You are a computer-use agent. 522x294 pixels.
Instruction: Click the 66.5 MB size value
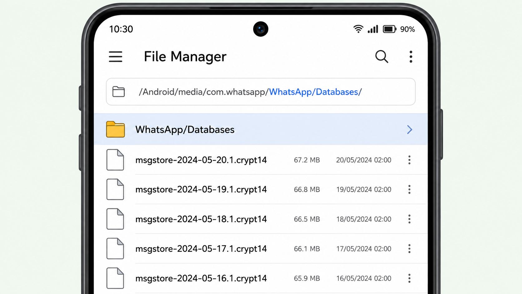tap(307, 219)
